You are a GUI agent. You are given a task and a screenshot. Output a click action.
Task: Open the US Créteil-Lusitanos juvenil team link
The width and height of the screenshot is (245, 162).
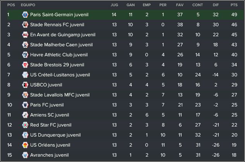click(60, 75)
